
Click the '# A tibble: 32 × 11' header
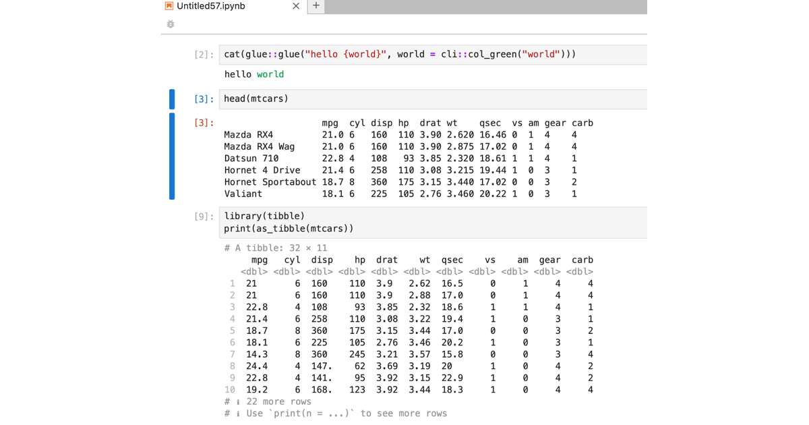coord(276,248)
